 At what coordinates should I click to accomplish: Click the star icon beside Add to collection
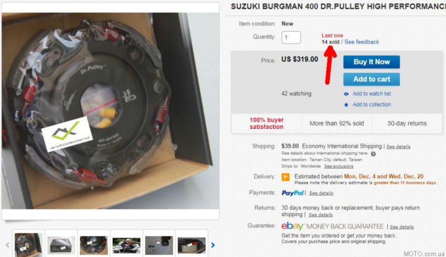point(346,104)
